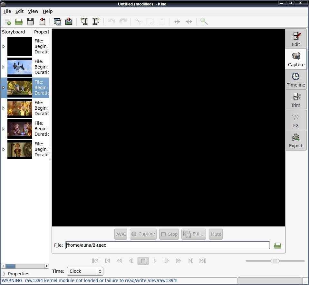Expand the first storyboard scene with black thumbnail
Screen dimensions: 309x285
tap(4, 46)
